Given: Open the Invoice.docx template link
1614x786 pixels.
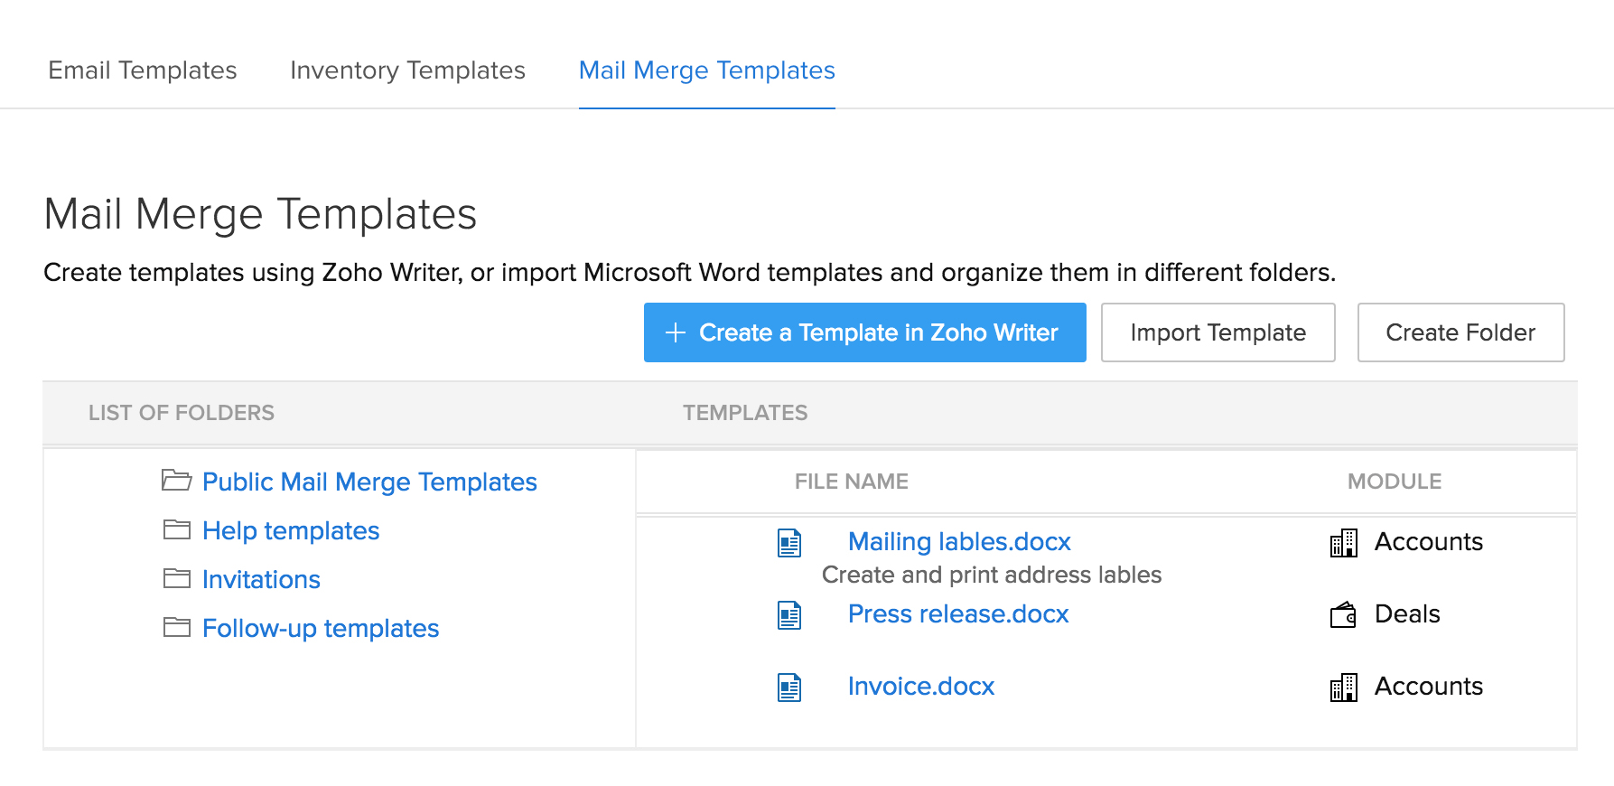Looking at the screenshot, I should tap(920, 686).
